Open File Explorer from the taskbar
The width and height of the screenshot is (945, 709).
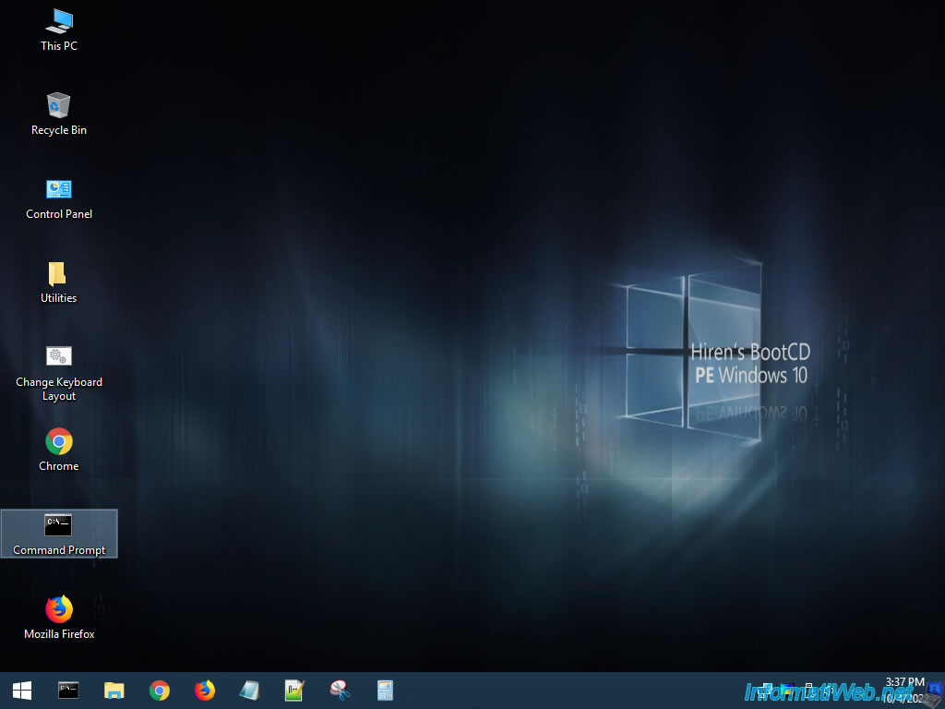[x=114, y=691]
